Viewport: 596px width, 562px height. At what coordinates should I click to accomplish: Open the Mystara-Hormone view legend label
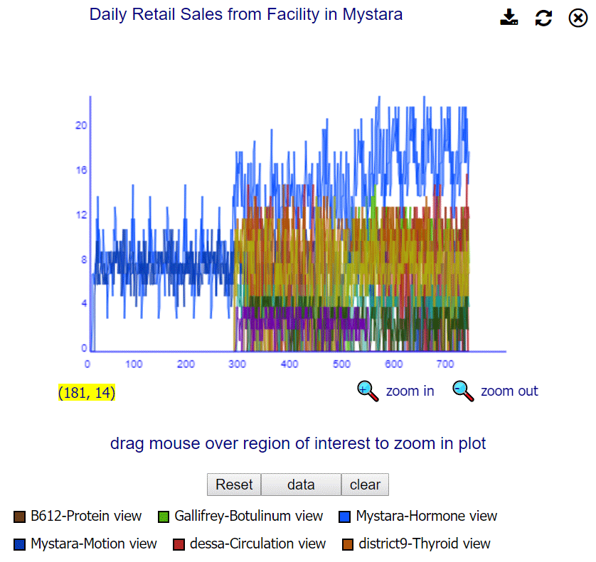coord(427,516)
